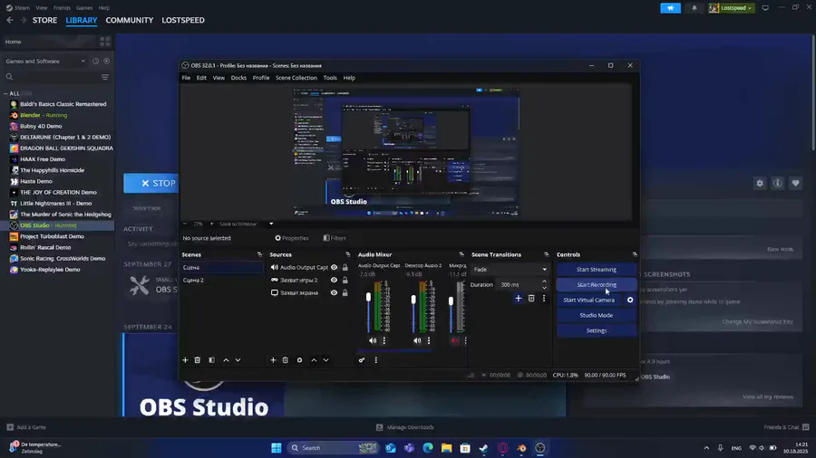Open OBS Scene Collection menu

click(296, 78)
